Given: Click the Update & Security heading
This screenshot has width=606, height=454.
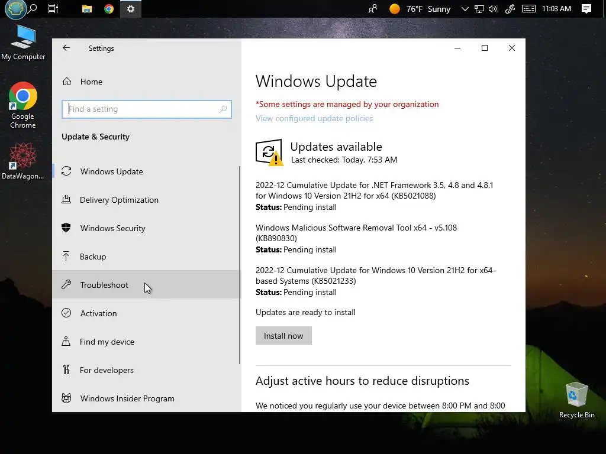Looking at the screenshot, I should coord(95,137).
